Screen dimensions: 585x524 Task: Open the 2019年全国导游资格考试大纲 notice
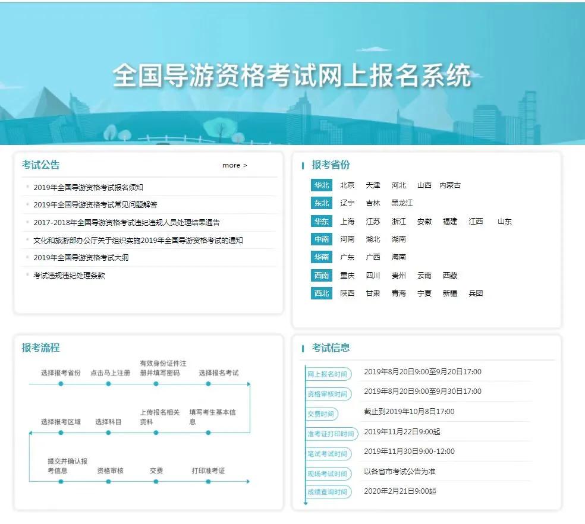tap(82, 258)
